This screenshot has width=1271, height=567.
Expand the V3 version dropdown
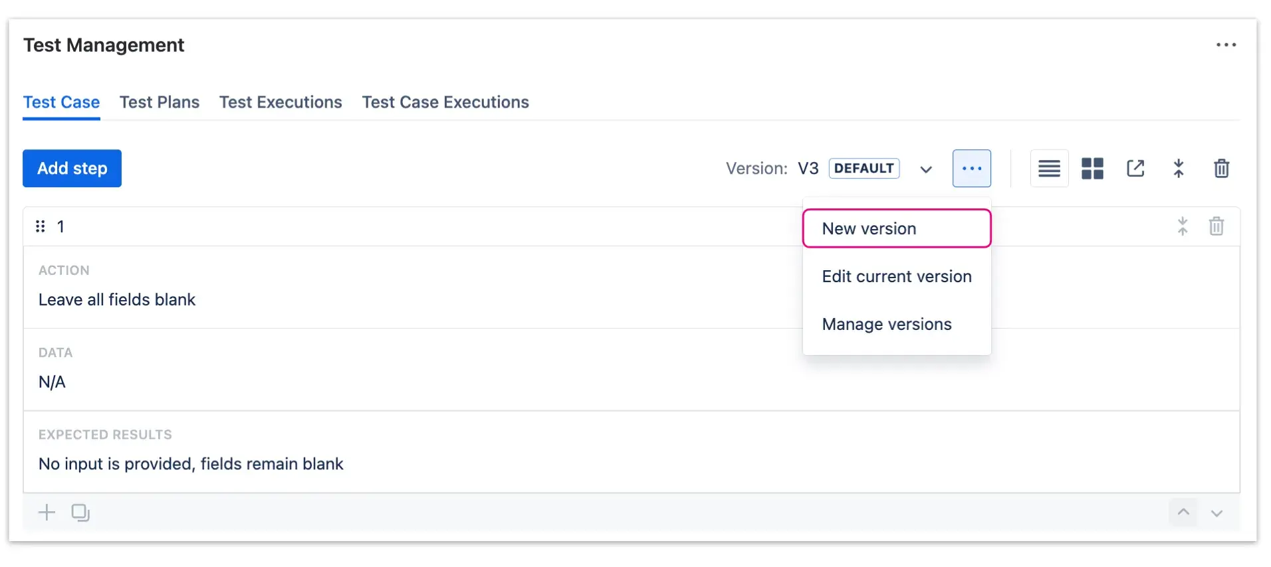point(926,169)
